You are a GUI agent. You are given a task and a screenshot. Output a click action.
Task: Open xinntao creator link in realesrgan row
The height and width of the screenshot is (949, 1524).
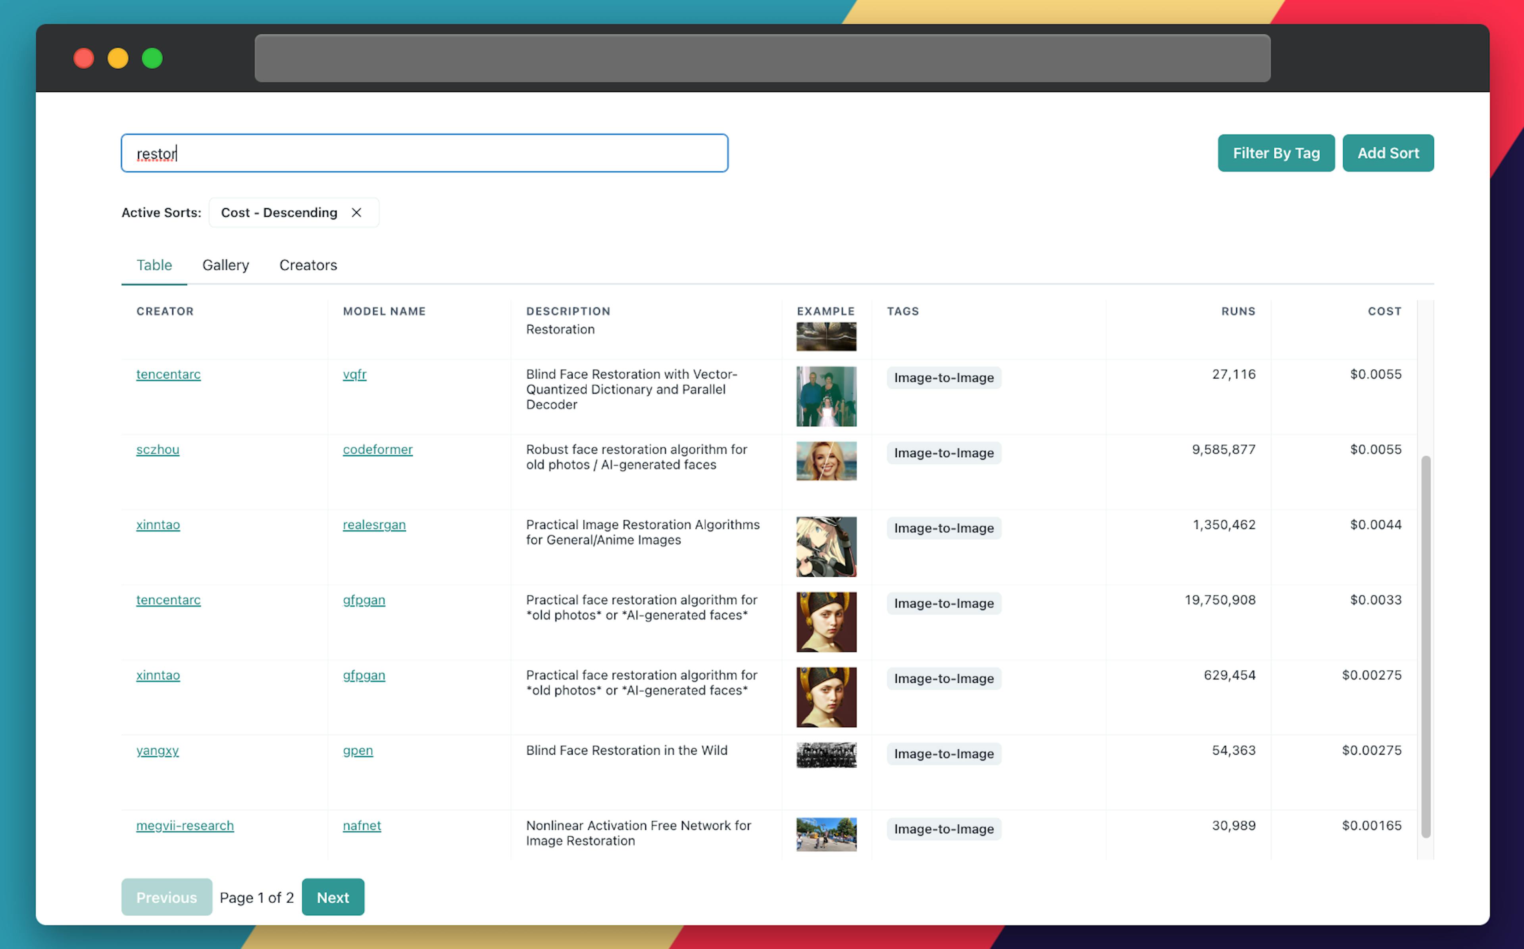(158, 525)
